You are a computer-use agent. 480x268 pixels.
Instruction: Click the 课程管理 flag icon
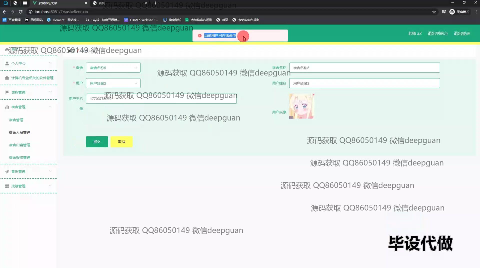click(x=7, y=92)
